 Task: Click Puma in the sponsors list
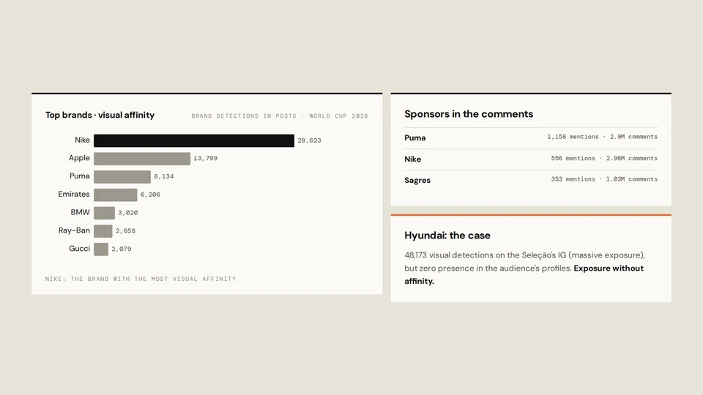tap(414, 138)
